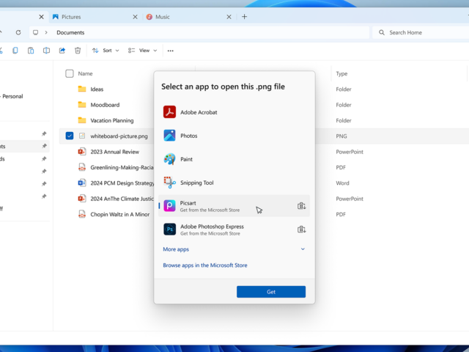Click Store download icon for Photoshop Express

click(x=301, y=230)
